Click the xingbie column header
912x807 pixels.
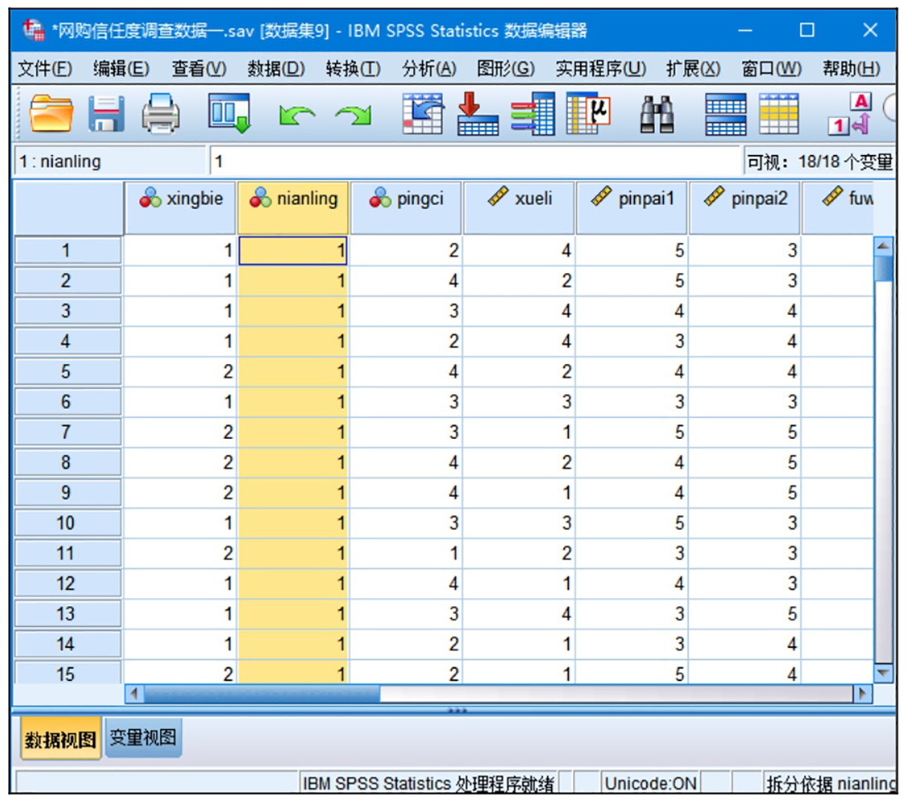(x=182, y=199)
